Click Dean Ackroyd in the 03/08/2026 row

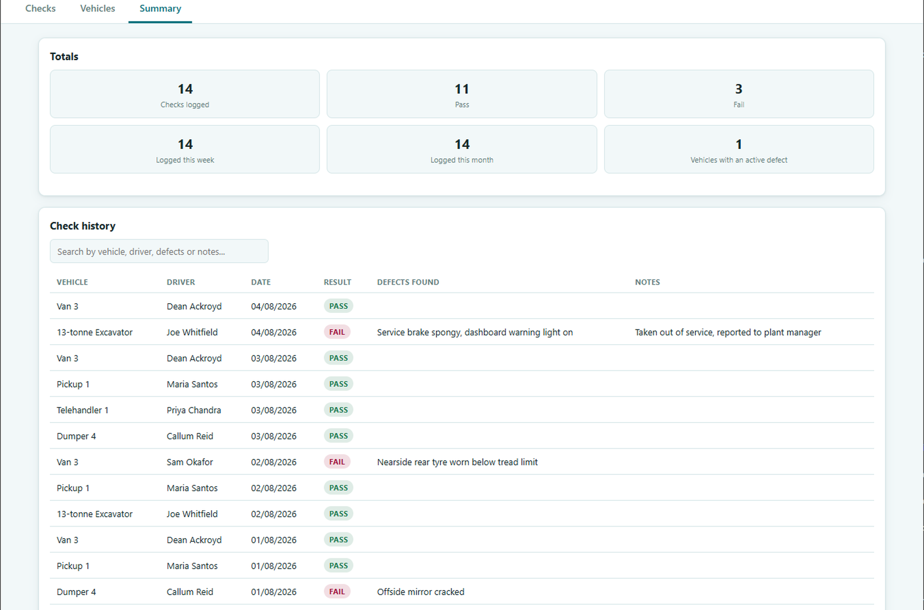tap(194, 358)
